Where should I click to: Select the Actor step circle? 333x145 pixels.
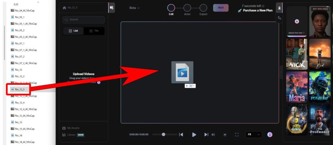(187, 8)
